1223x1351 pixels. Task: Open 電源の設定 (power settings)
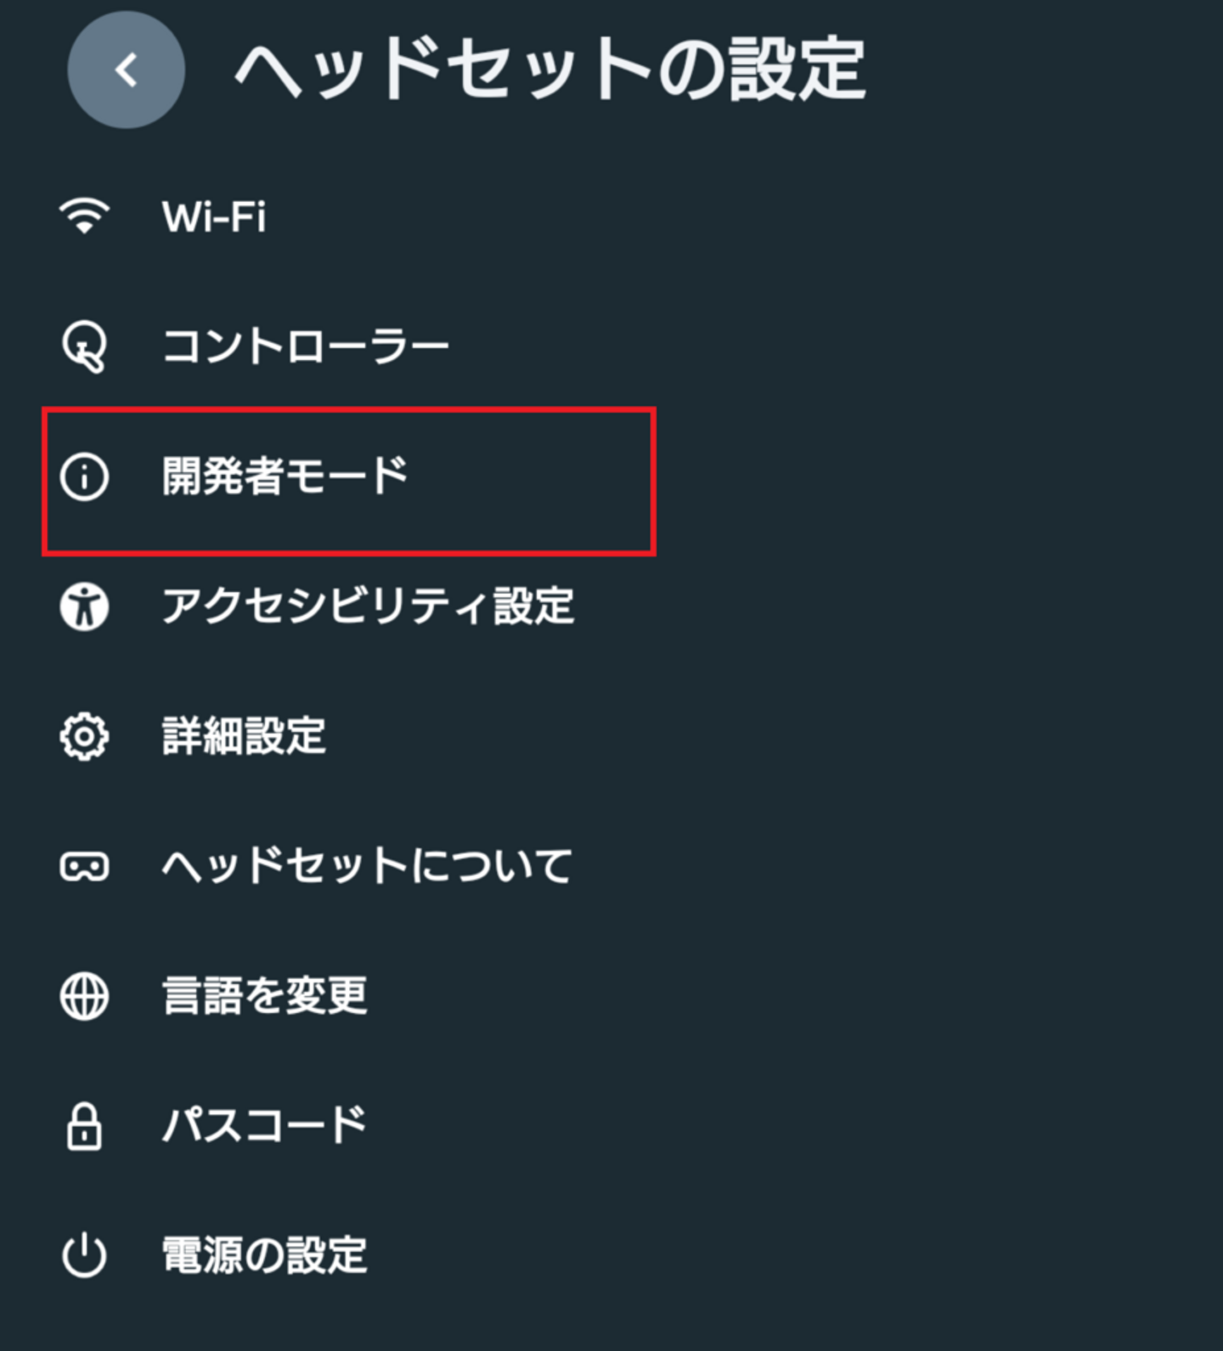coord(265,1256)
